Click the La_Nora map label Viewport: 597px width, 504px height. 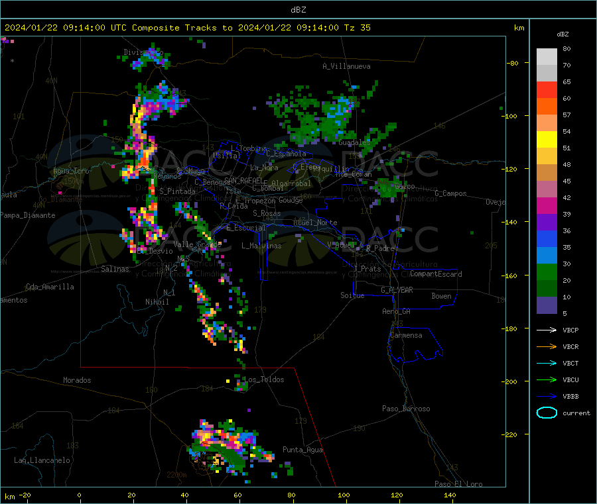[264, 168]
